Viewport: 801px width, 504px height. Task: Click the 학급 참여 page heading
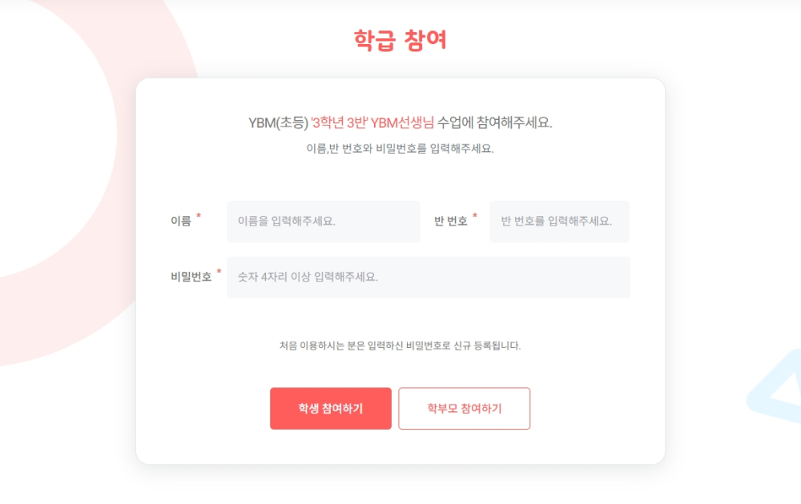[400, 40]
